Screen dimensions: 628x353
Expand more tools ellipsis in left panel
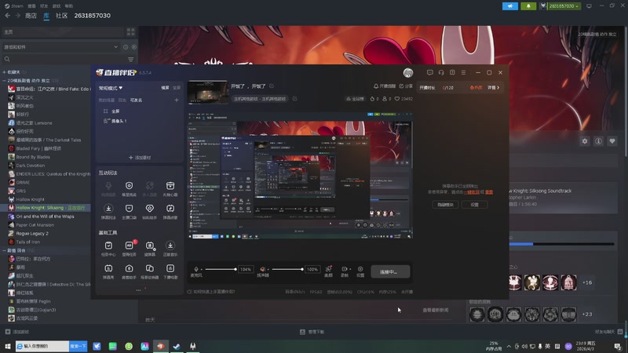(139, 290)
